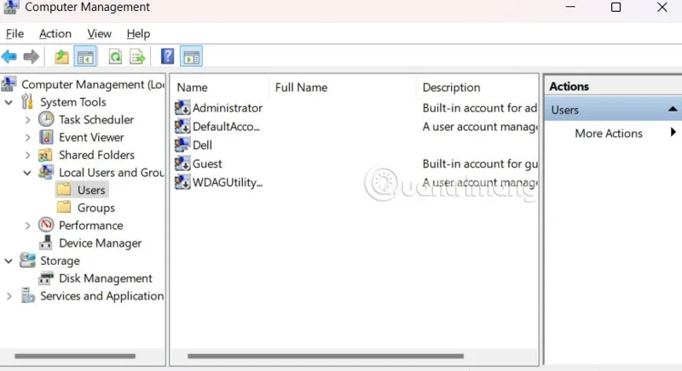
Task: Click the Actions pane header
Action: point(613,86)
